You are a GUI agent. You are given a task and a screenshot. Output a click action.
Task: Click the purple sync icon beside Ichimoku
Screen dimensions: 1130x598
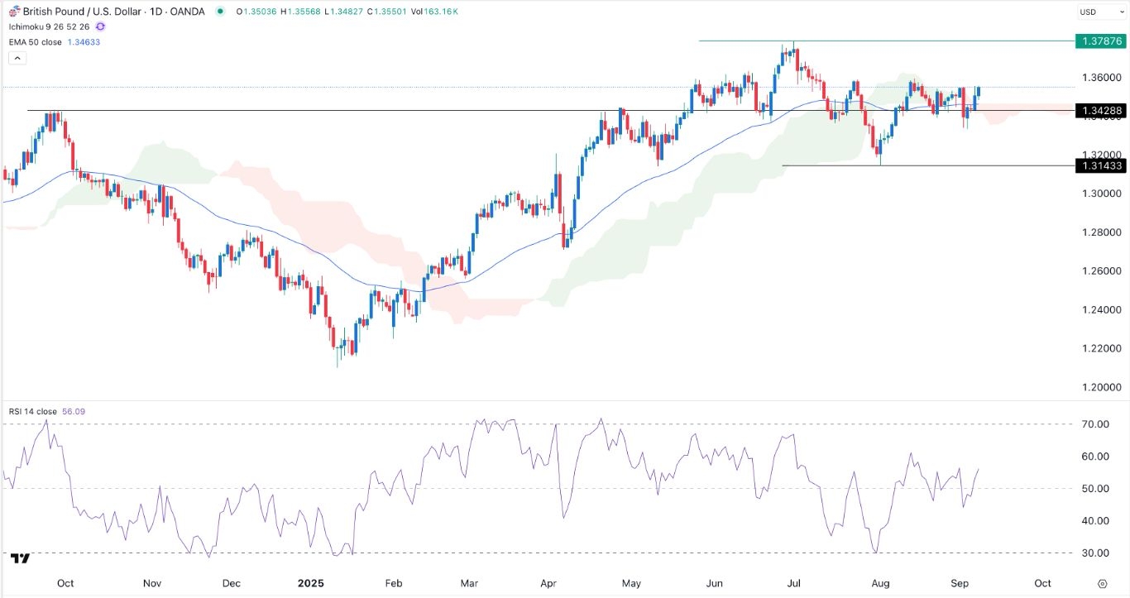click(99, 26)
